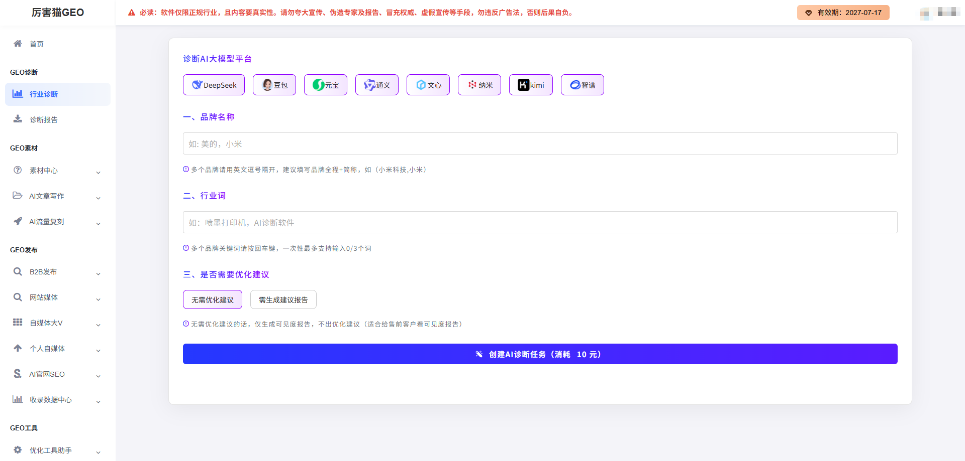The height and width of the screenshot is (461, 965).
Task: Focus the 行业词 input field
Action: click(540, 222)
